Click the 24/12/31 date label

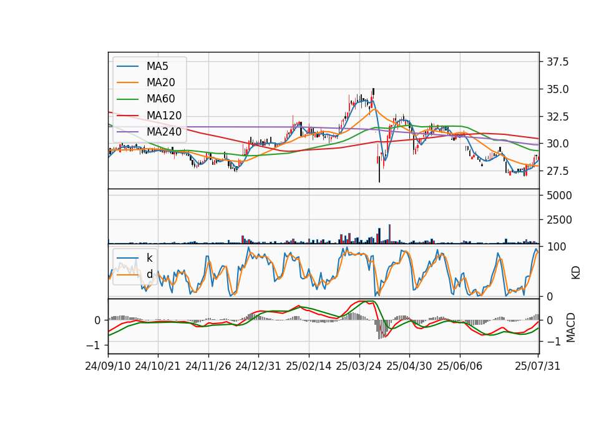(x=258, y=366)
